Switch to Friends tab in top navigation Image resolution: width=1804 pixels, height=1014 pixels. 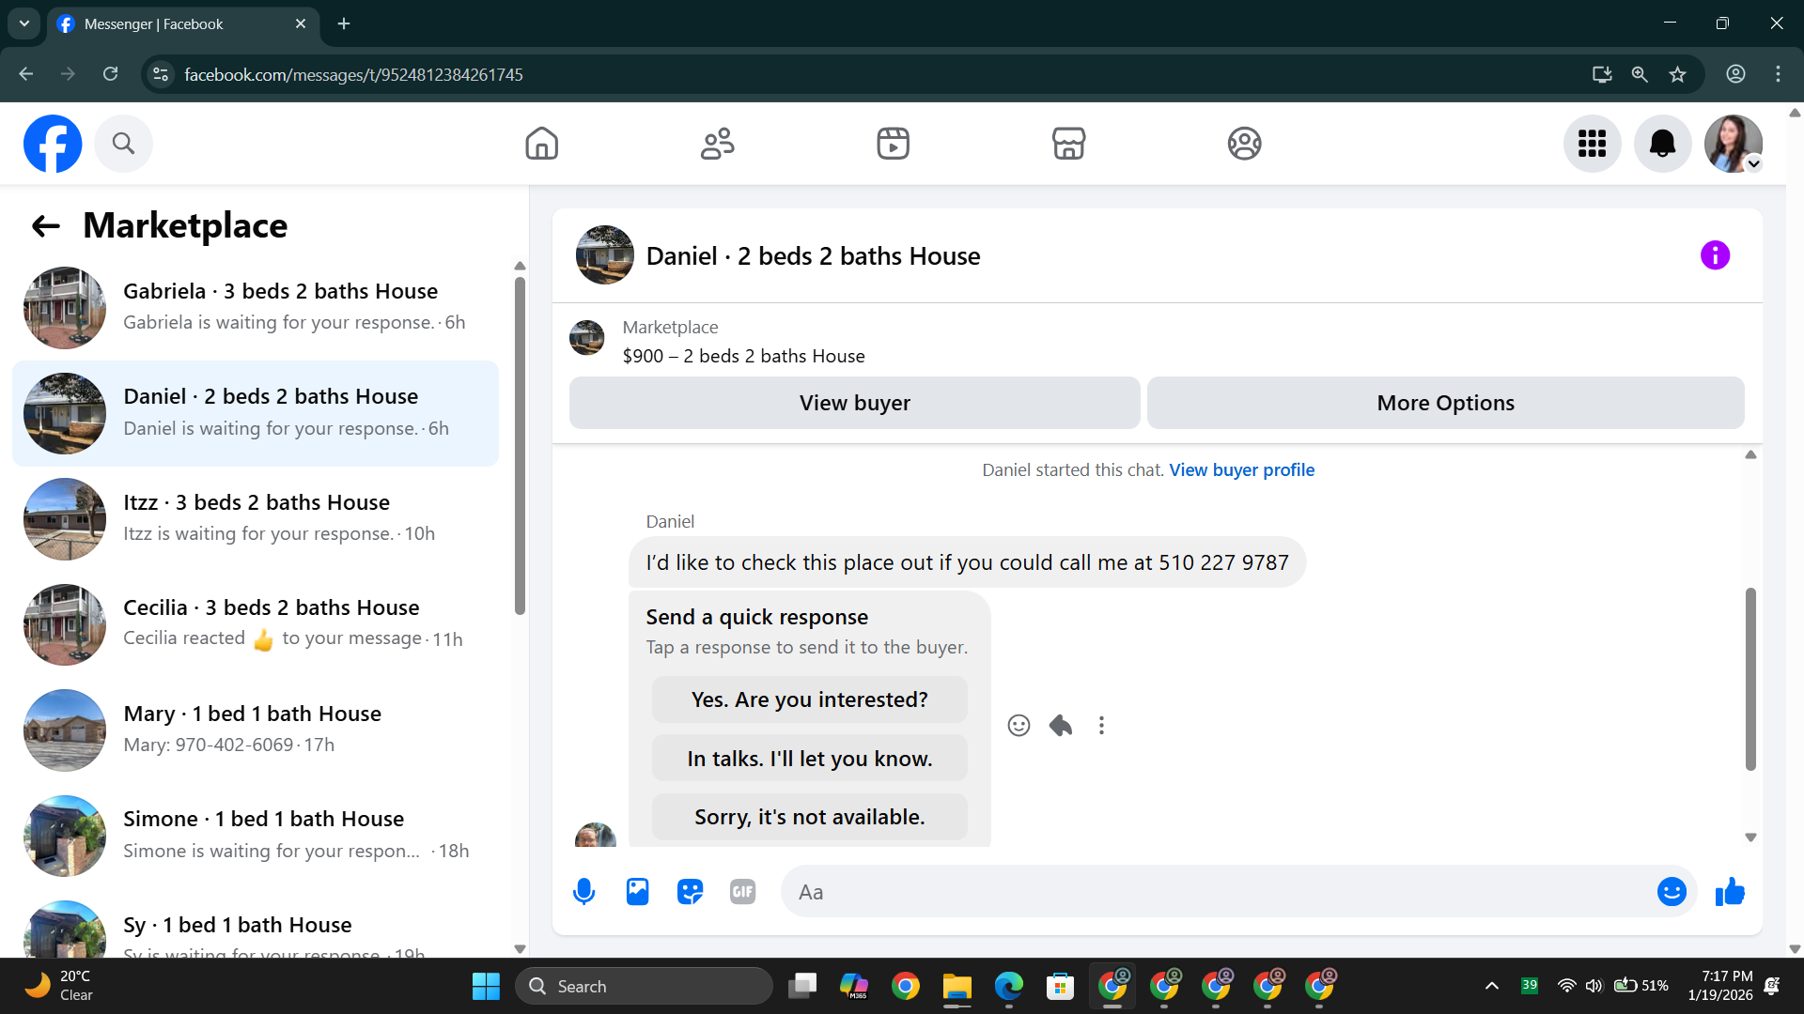(x=717, y=144)
